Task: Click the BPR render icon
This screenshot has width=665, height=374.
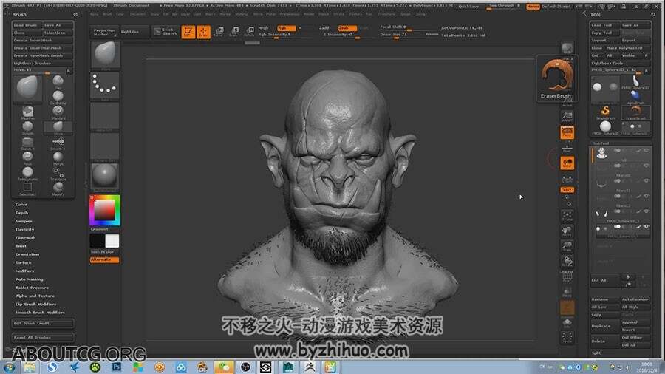Action: (x=567, y=48)
